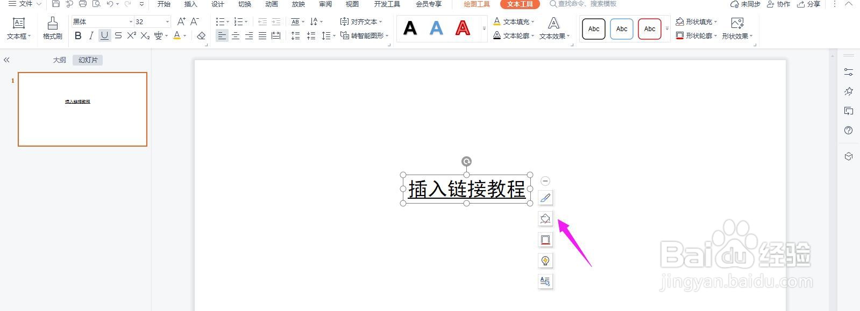Screen dimensions: 860x311
Task: Toggle italic formatting
Action: tap(91, 35)
